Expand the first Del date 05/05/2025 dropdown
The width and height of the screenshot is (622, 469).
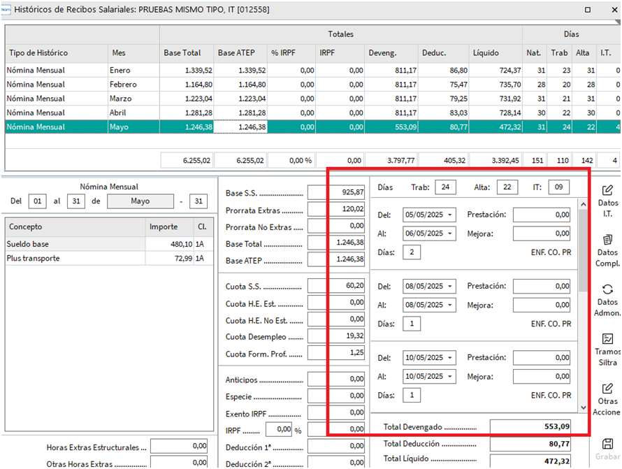click(x=449, y=215)
